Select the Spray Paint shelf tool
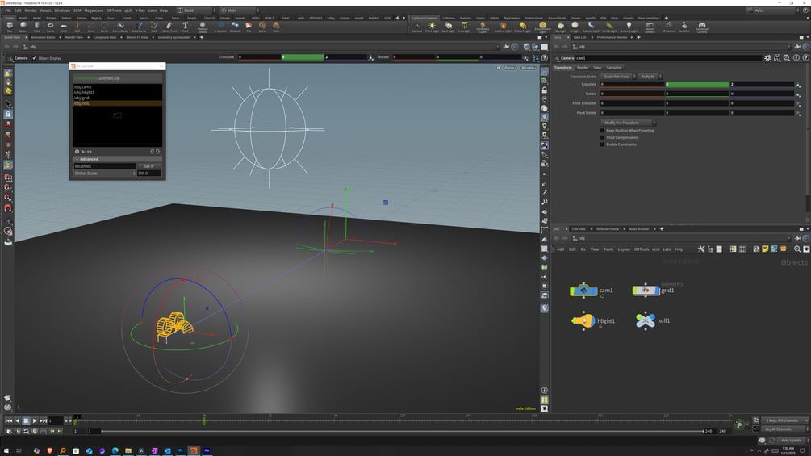The width and height of the screenshot is (811, 456). point(169,27)
